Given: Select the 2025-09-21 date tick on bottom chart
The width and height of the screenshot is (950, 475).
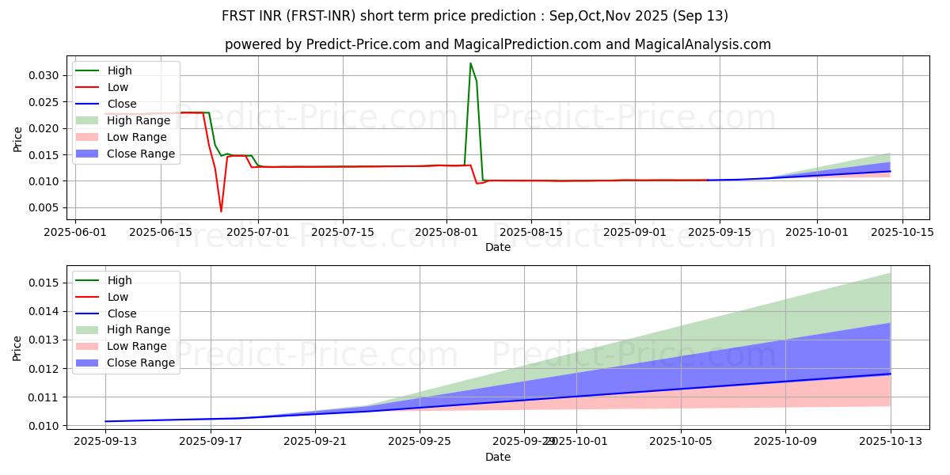Looking at the screenshot, I should pyautogui.click(x=315, y=441).
